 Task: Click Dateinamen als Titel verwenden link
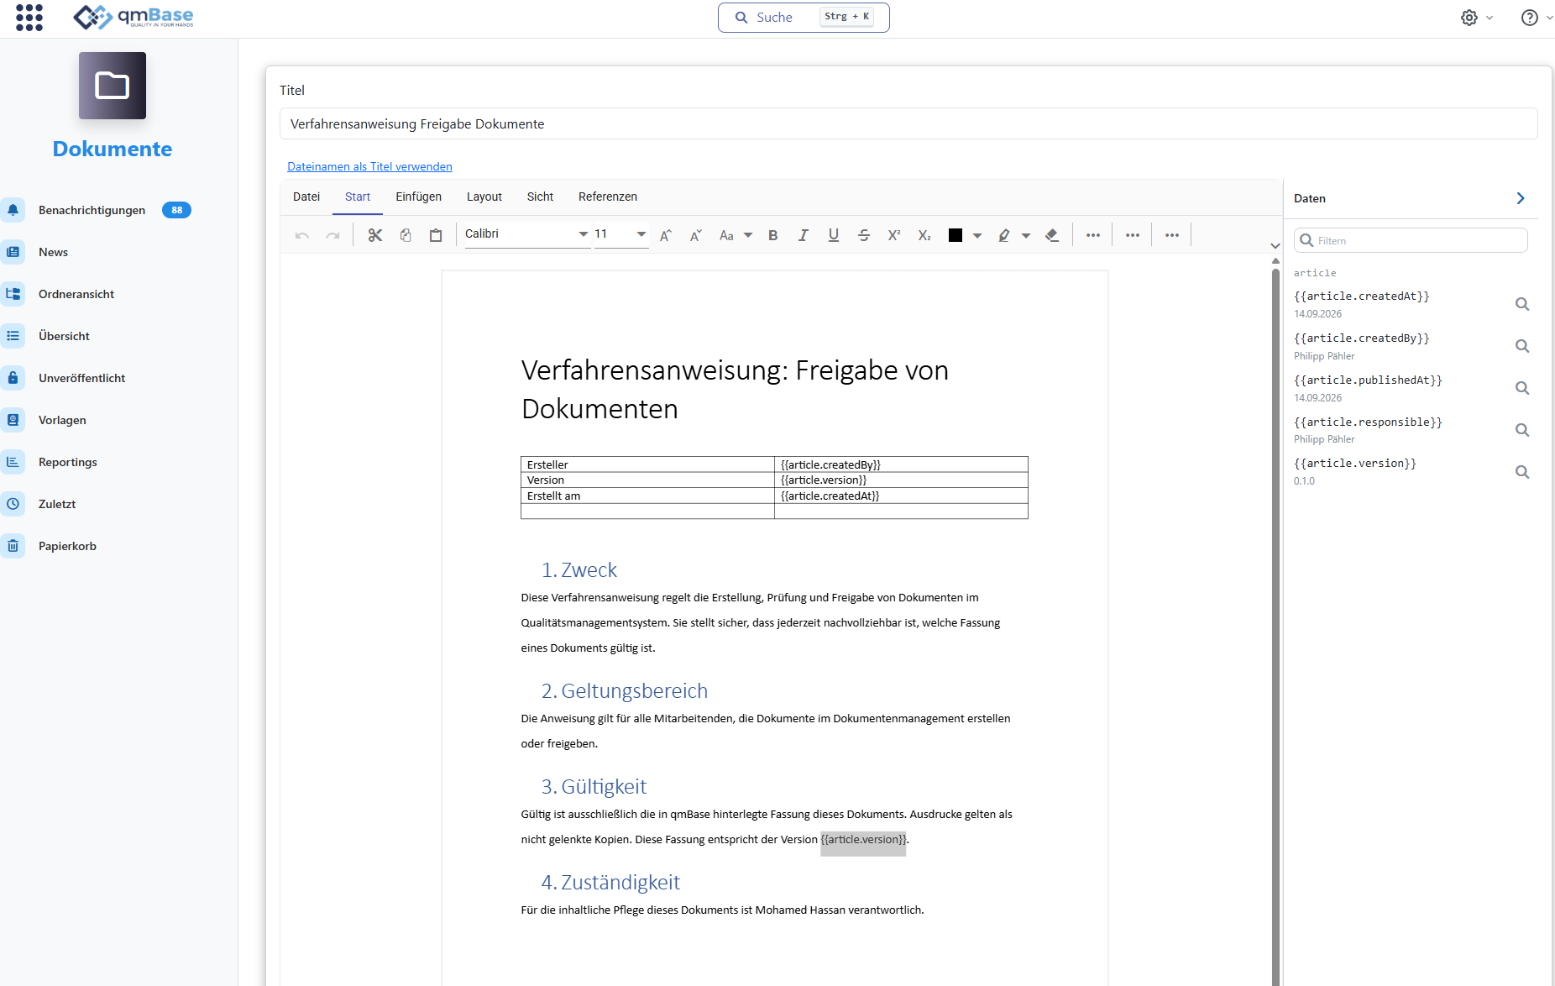click(369, 166)
